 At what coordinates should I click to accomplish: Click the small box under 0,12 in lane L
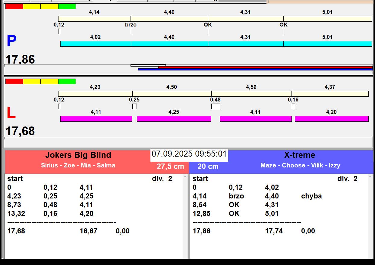coord(59,106)
